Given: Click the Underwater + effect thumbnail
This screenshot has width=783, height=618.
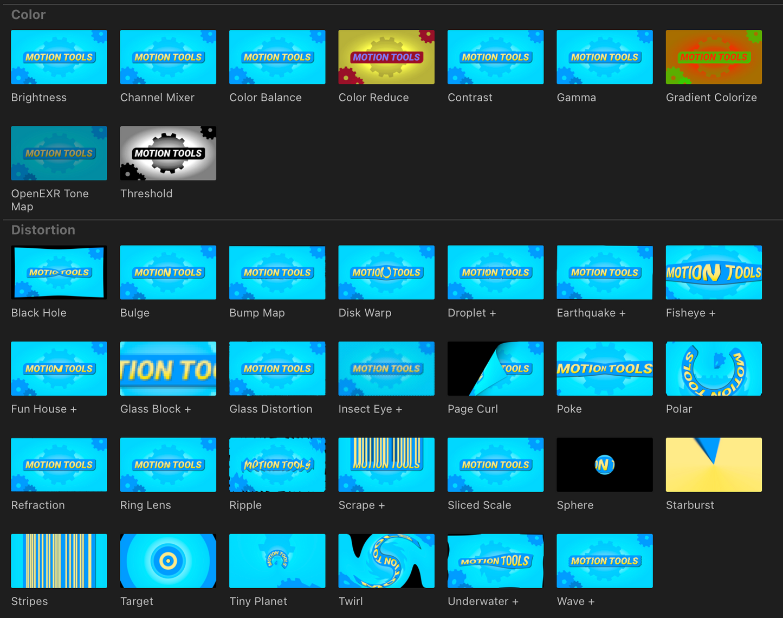Looking at the screenshot, I should 495,561.
